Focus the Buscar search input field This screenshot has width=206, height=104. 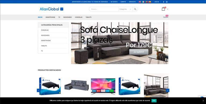[104, 9]
